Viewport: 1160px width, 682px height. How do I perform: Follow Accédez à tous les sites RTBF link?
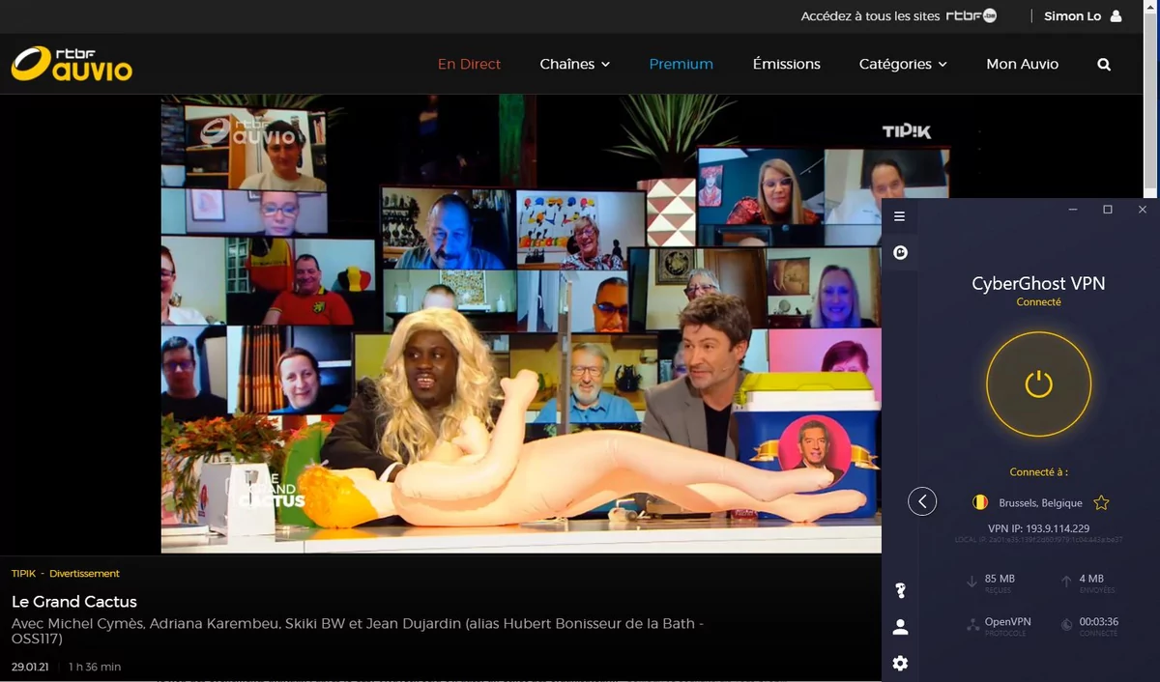(x=898, y=16)
